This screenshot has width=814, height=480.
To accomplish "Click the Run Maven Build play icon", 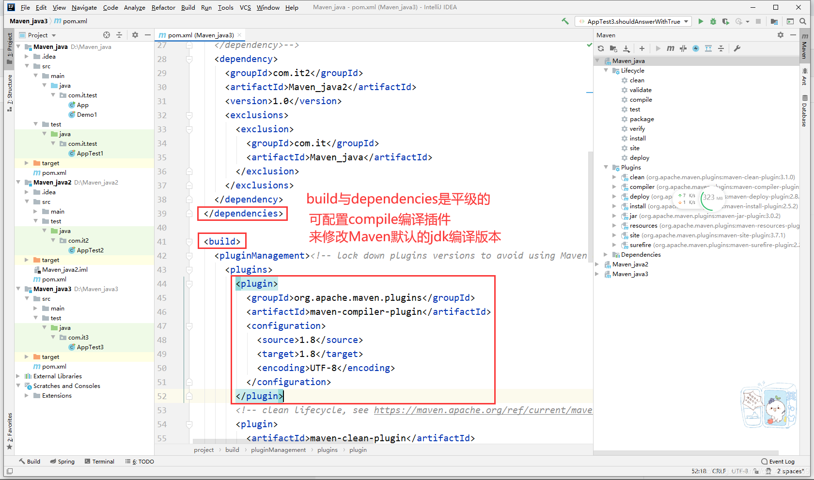I will (x=658, y=48).
